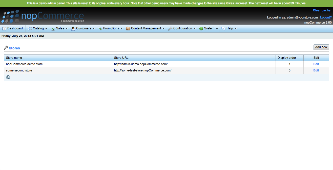Edit the nopCommerce demo store row

[316, 64]
